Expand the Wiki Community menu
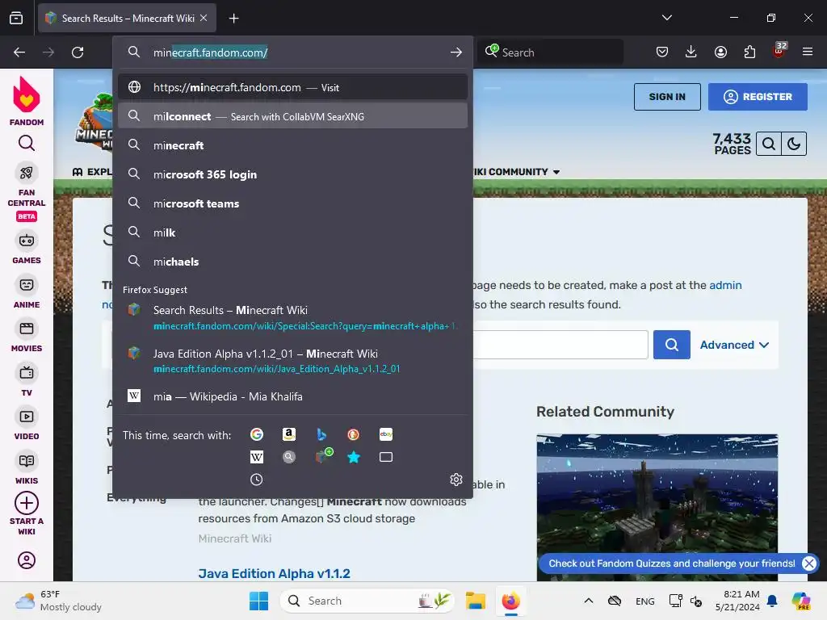 coord(515,172)
